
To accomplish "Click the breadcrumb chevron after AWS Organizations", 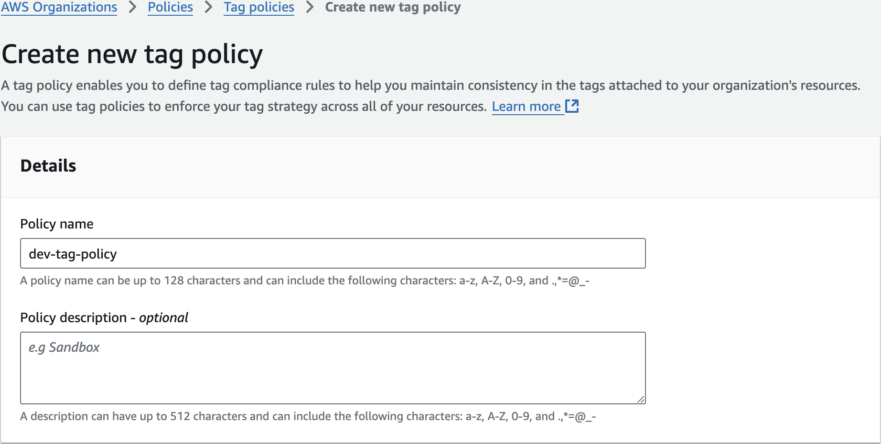I will click(133, 7).
